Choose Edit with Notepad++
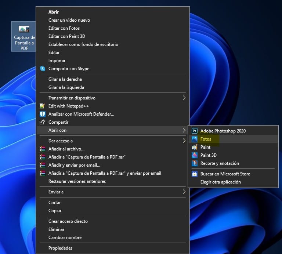Image resolution: width=282 pixels, height=254 pixels. pos(113,106)
